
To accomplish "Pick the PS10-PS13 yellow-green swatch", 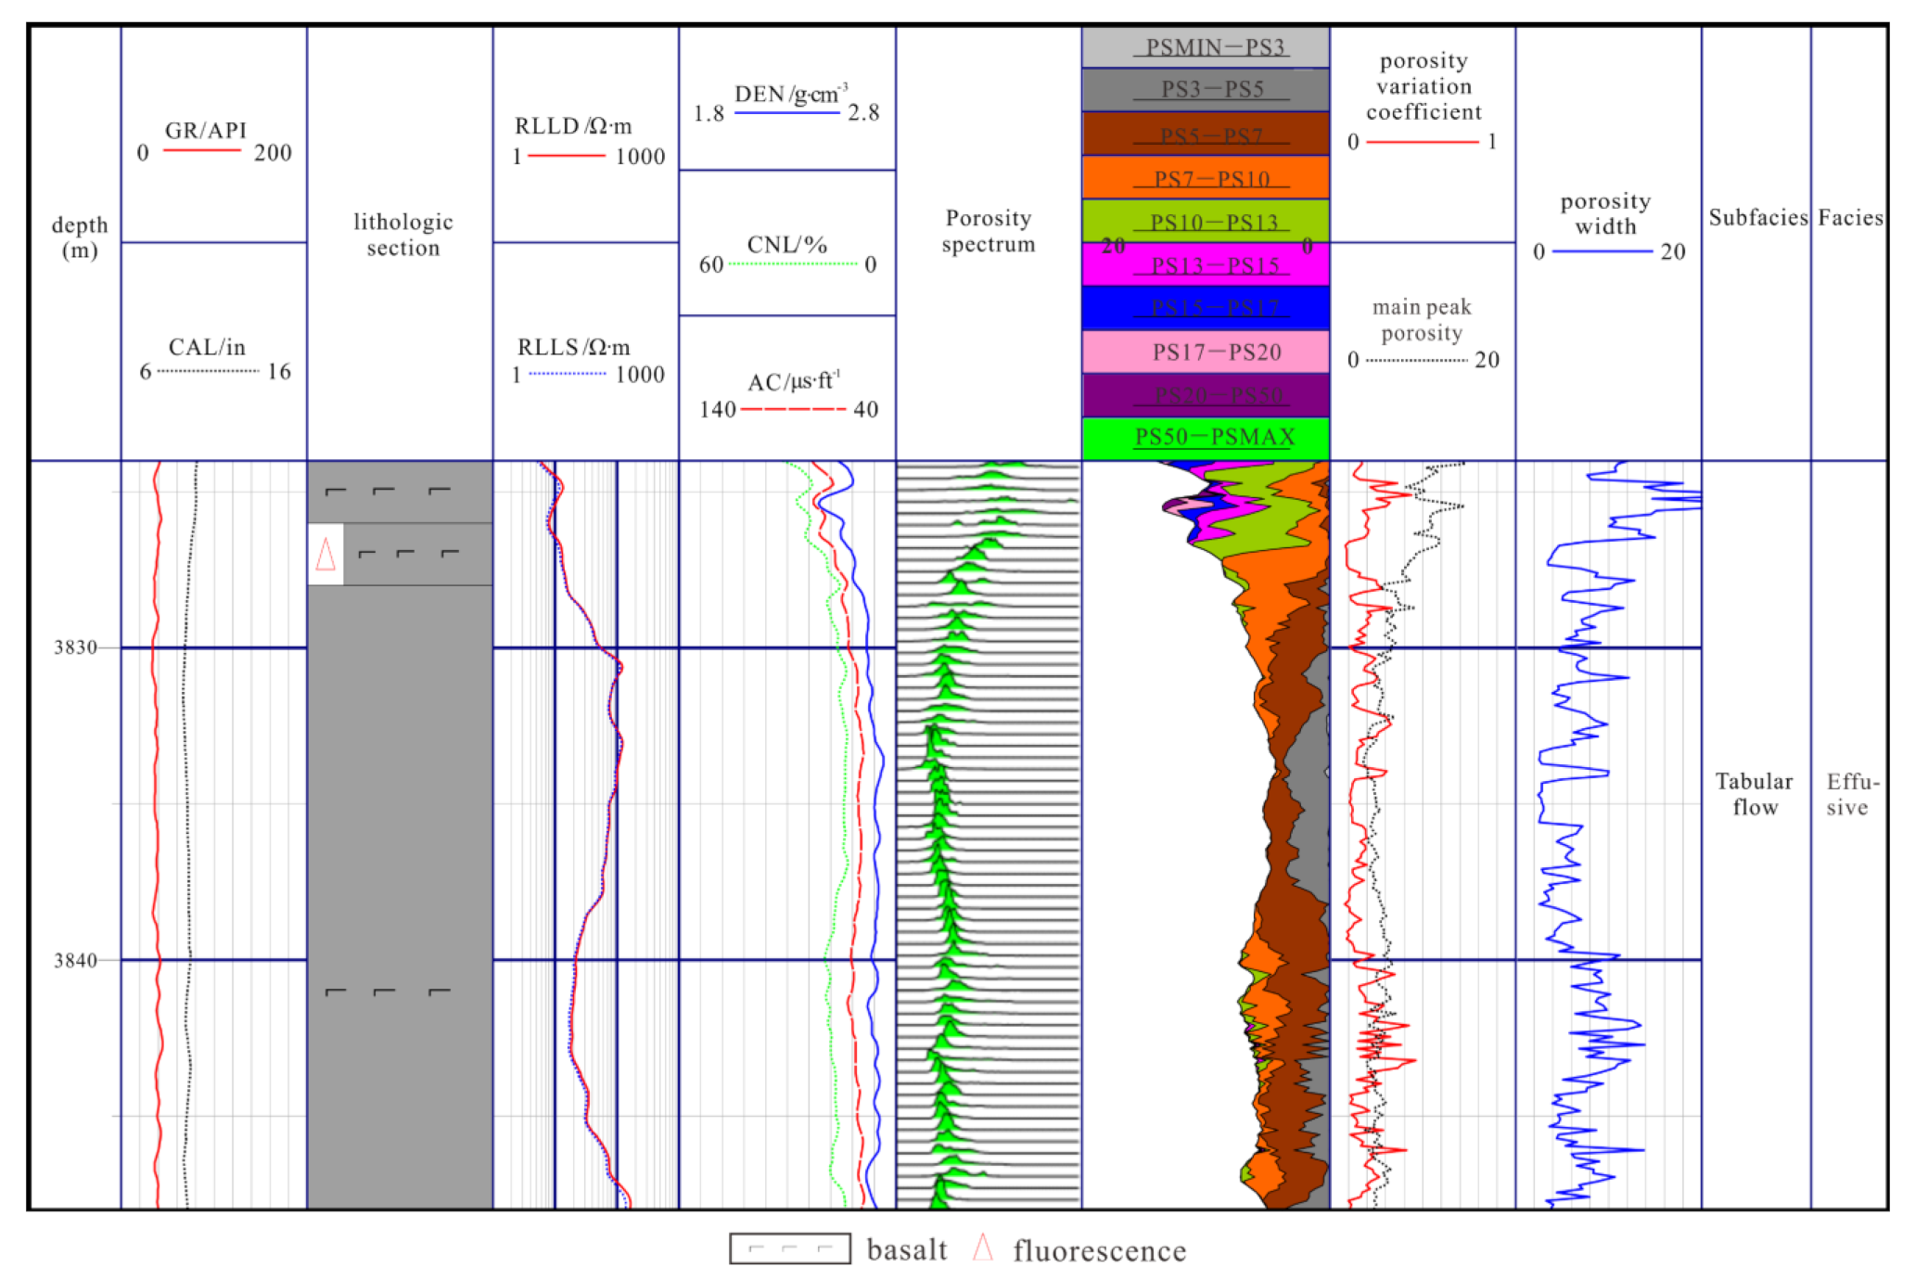I will (x=1206, y=221).
